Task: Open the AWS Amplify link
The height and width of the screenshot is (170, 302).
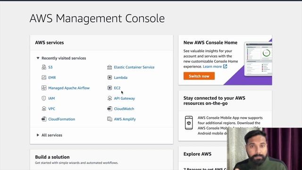Action: pos(125,119)
